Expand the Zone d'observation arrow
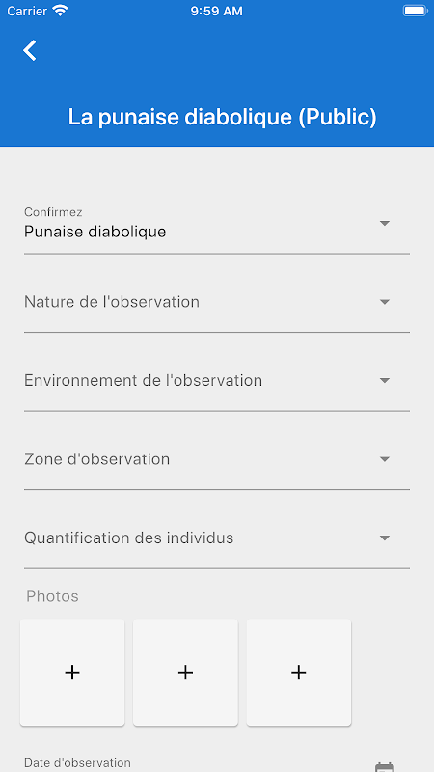This screenshot has height=772, width=434. [x=385, y=459]
